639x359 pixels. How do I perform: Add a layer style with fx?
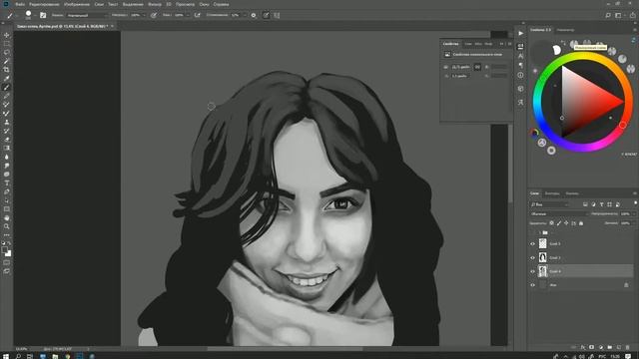point(583,347)
